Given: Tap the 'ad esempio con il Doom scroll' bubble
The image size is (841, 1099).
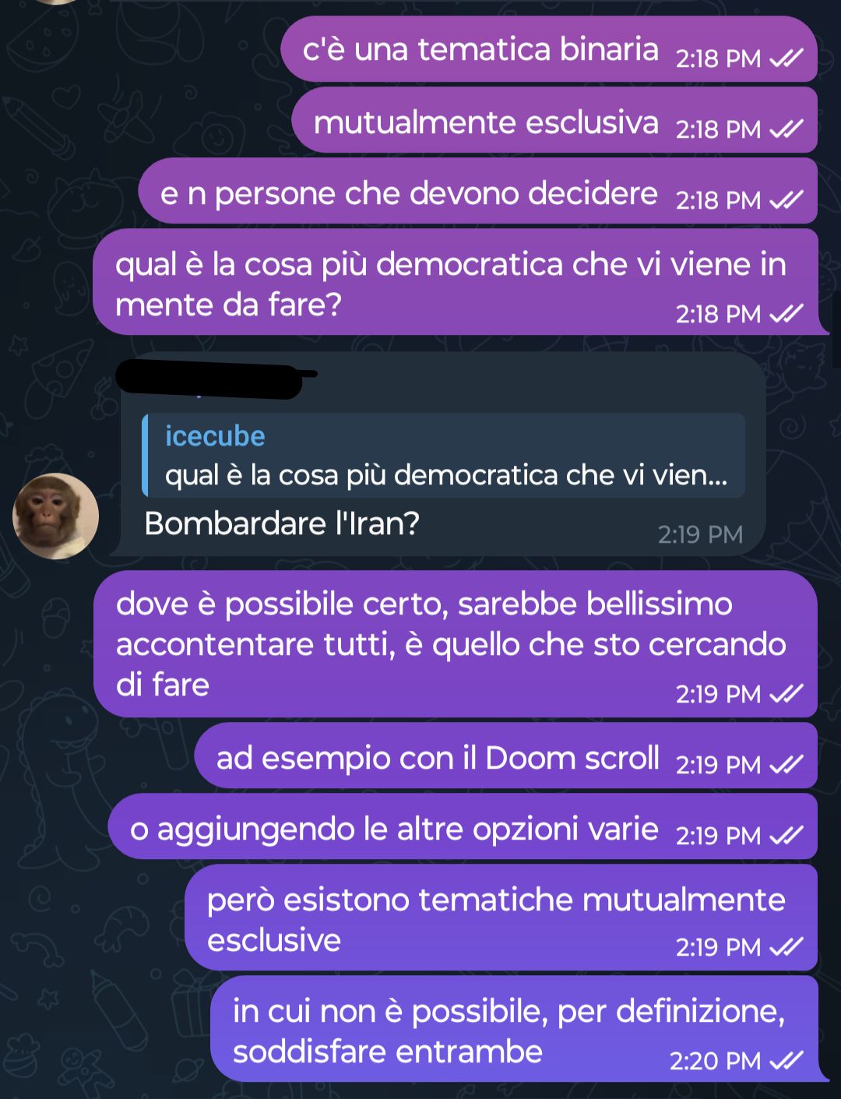Looking at the screenshot, I should 505,756.
